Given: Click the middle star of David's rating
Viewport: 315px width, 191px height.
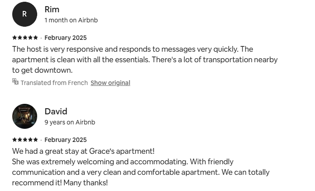Looking at the screenshot, I should [x=25, y=140].
